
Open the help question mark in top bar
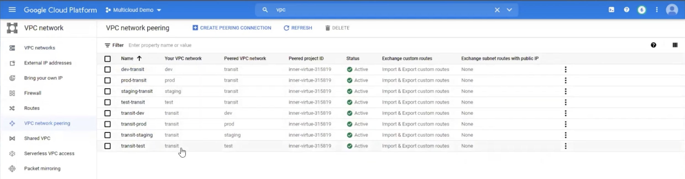626,10
